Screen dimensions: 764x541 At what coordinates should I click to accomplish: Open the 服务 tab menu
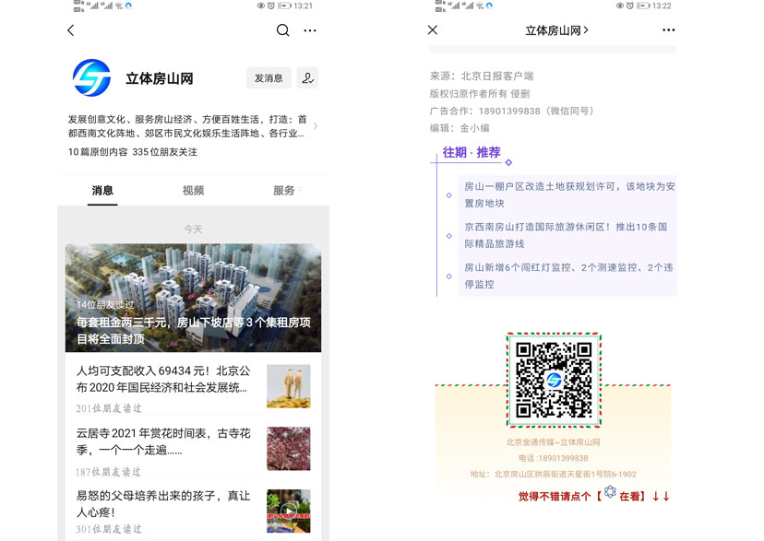[x=287, y=190]
